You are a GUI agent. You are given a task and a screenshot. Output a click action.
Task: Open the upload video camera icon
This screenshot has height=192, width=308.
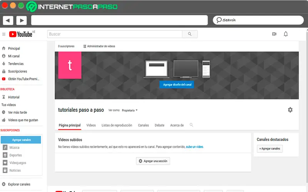pos(275,34)
